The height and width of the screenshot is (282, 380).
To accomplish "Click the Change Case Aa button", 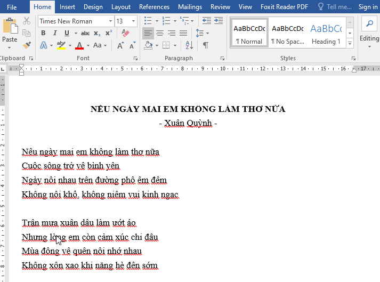I will [98, 45].
